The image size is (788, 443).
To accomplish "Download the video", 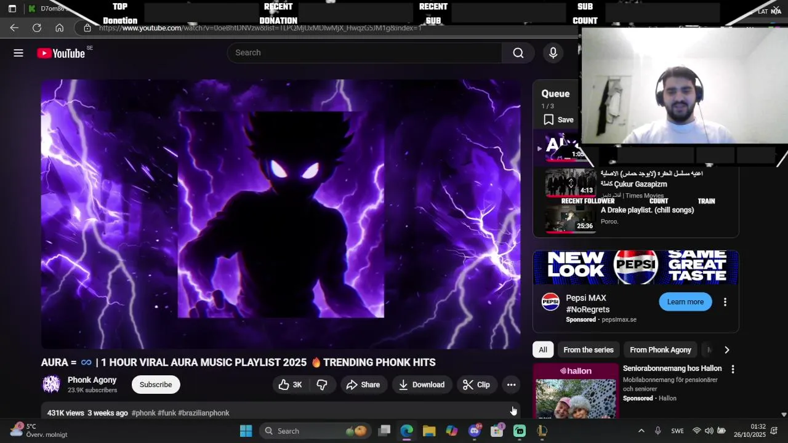I will coord(422,385).
